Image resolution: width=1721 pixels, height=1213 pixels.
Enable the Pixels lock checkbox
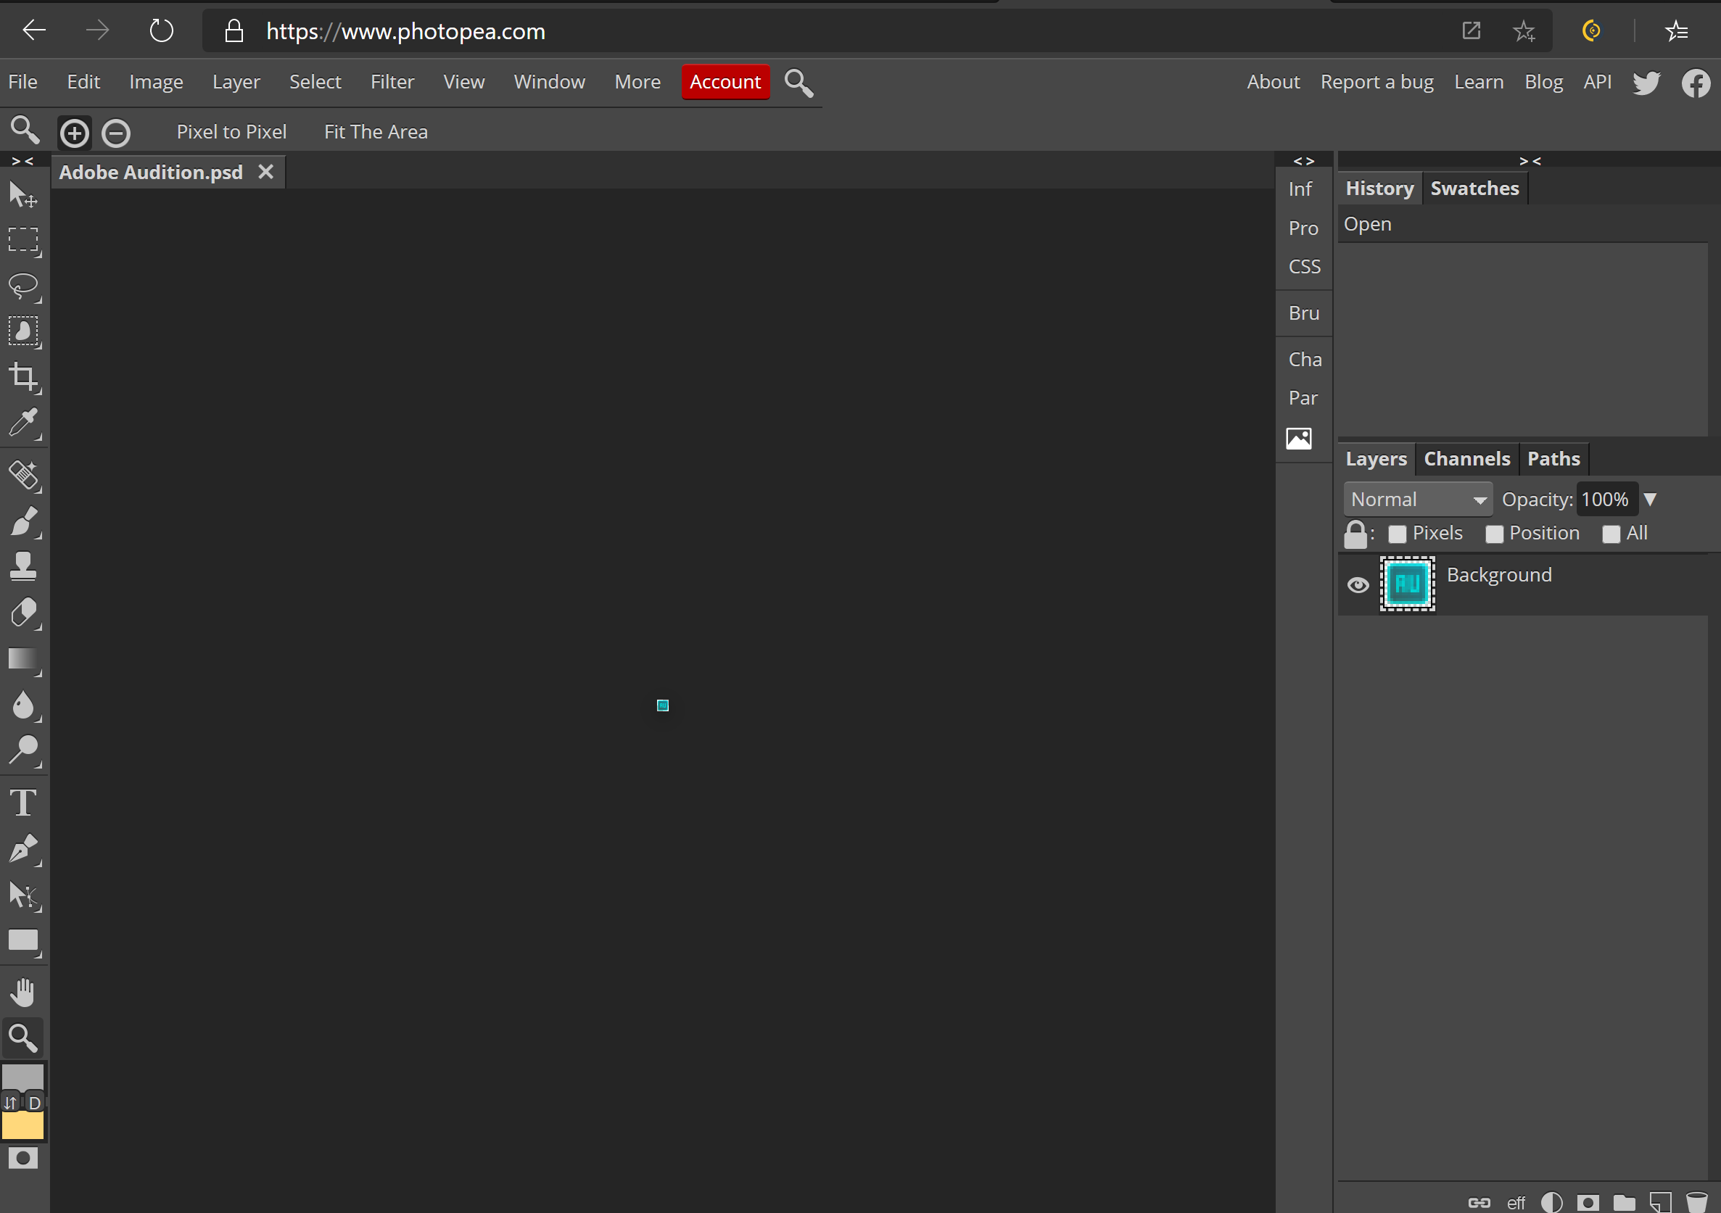[x=1398, y=534]
